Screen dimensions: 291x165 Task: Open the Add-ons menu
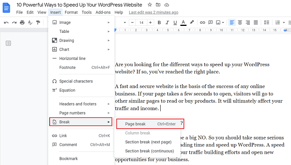coord(103,12)
